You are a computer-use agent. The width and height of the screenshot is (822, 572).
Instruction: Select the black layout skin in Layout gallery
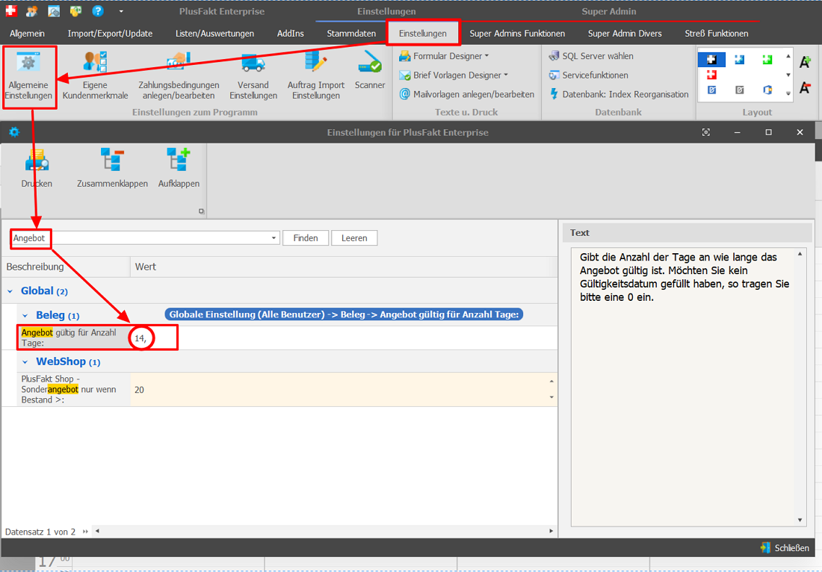click(x=711, y=59)
